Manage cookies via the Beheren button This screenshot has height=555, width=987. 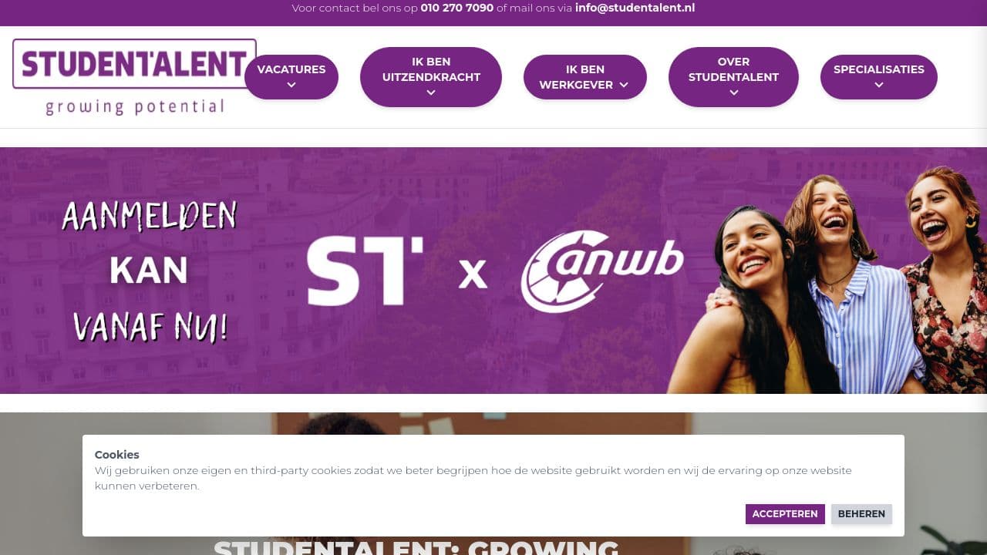861,514
